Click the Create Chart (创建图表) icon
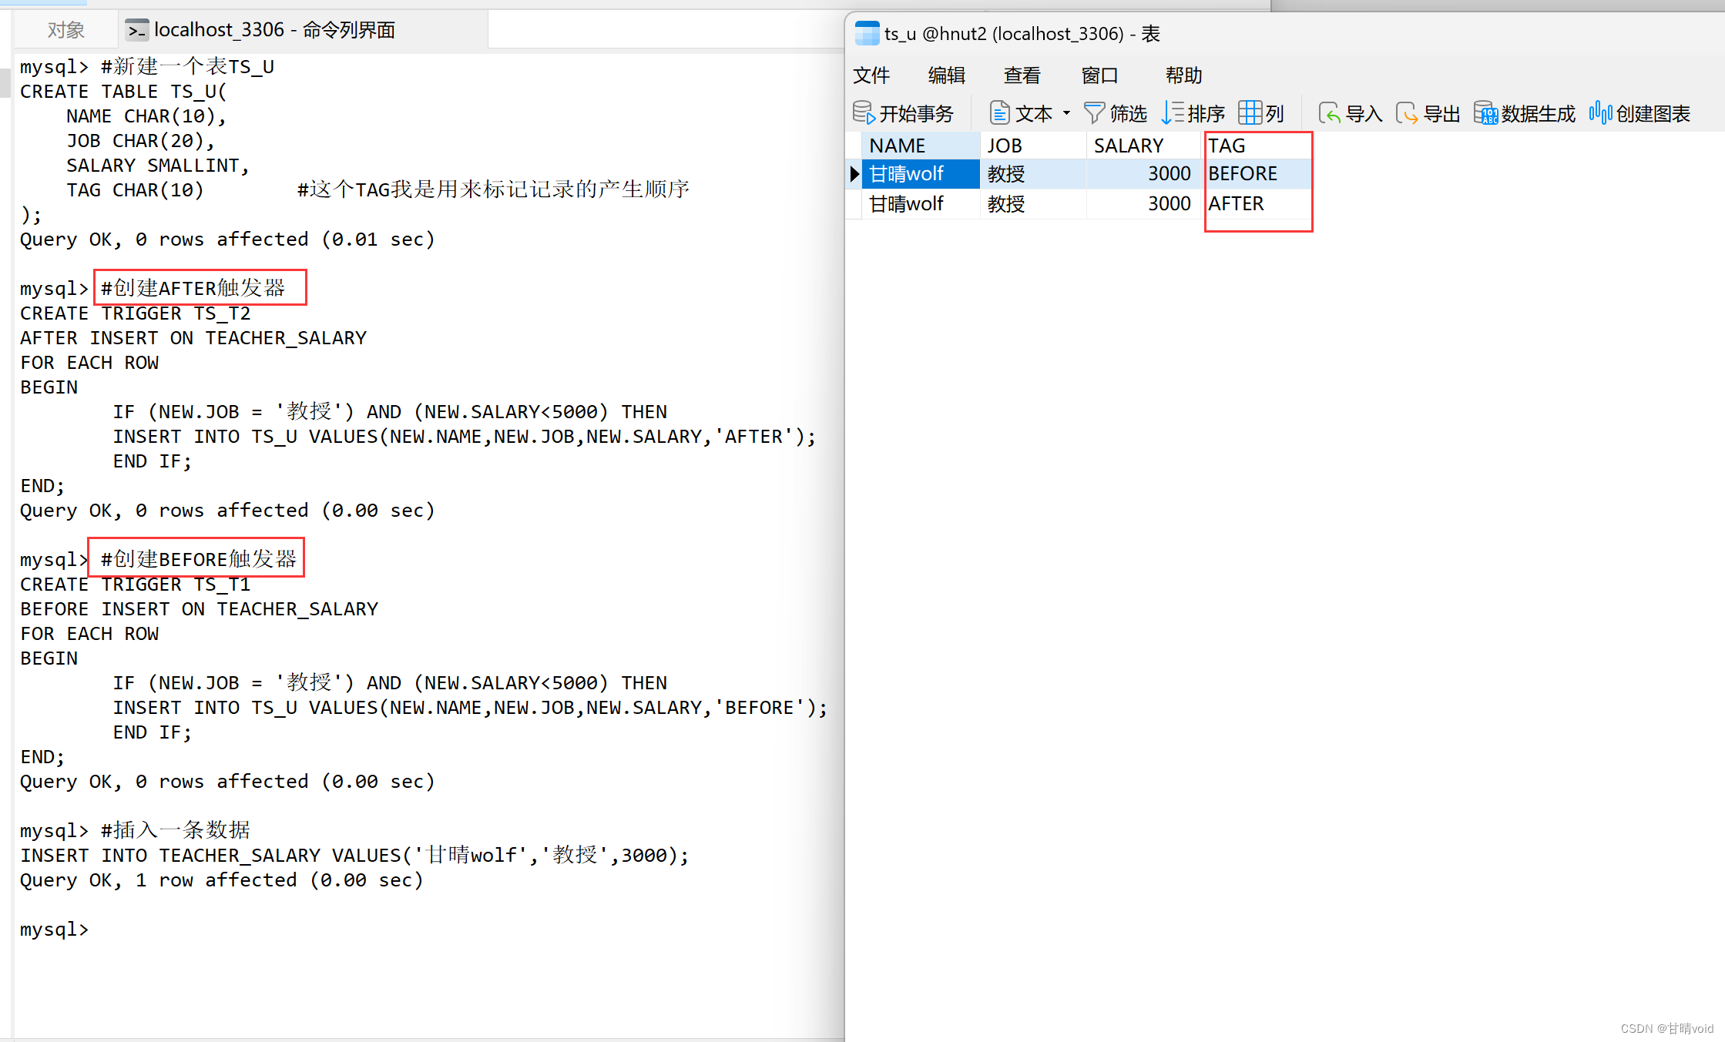This screenshot has width=1725, height=1042. point(1600,113)
